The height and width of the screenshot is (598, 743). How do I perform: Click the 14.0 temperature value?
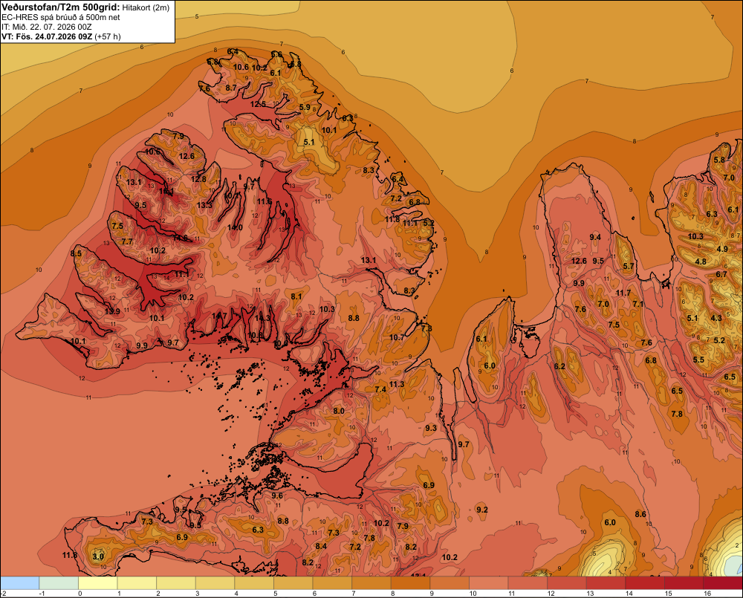pyautogui.click(x=235, y=227)
